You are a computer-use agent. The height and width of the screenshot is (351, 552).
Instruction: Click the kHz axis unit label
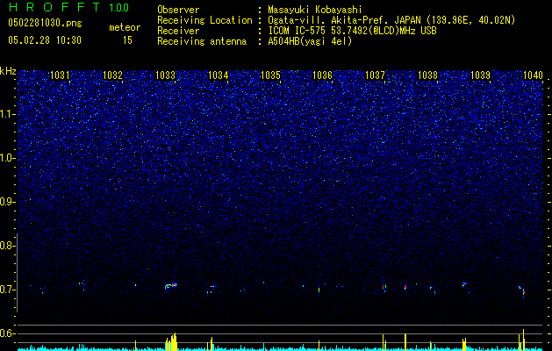8,71
